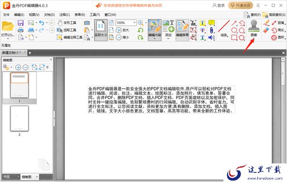Click the Login (登录) button
The width and height of the screenshot is (287, 182).
(x=219, y=5)
